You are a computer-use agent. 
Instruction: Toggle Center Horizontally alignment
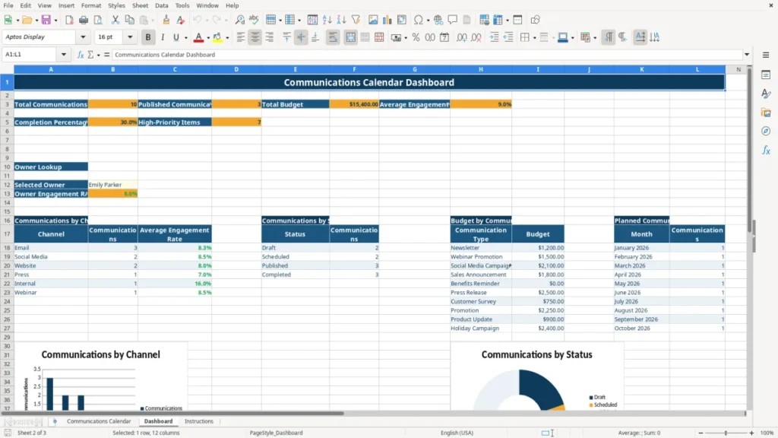click(255, 37)
